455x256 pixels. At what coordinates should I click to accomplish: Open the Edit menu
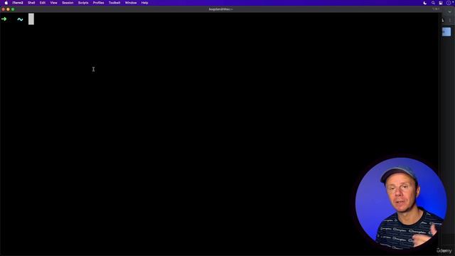(x=43, y=3)
